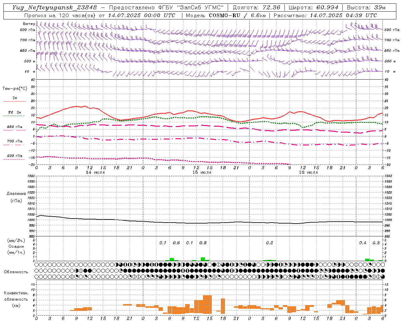This screenshot has height=321, width=401.
Task: Click the (мм/3ч.) unit label
Action: (16, 240)
